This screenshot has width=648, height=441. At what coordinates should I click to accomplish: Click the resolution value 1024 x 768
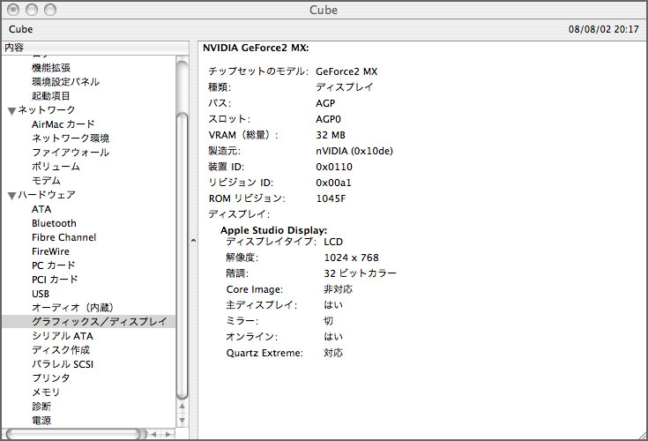coord(351,258)
